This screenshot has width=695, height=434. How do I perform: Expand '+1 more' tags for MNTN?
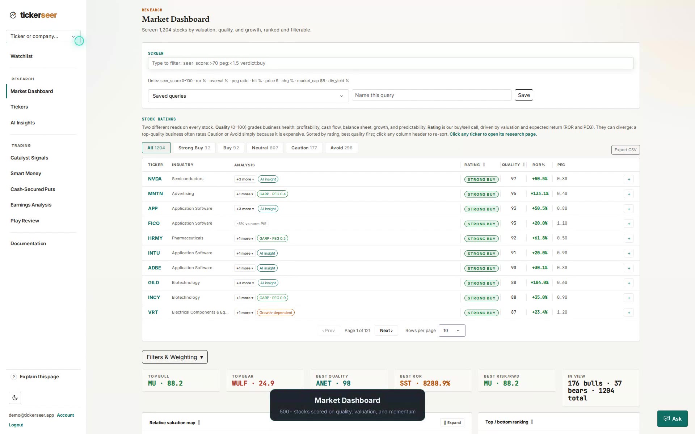[x=245, y=194]
